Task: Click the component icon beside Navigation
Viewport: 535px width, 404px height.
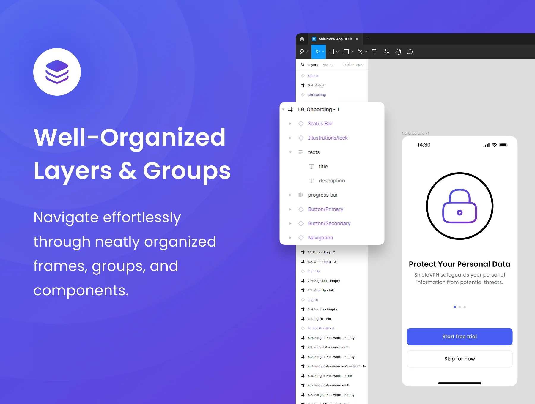Action: tap(301, 238)
